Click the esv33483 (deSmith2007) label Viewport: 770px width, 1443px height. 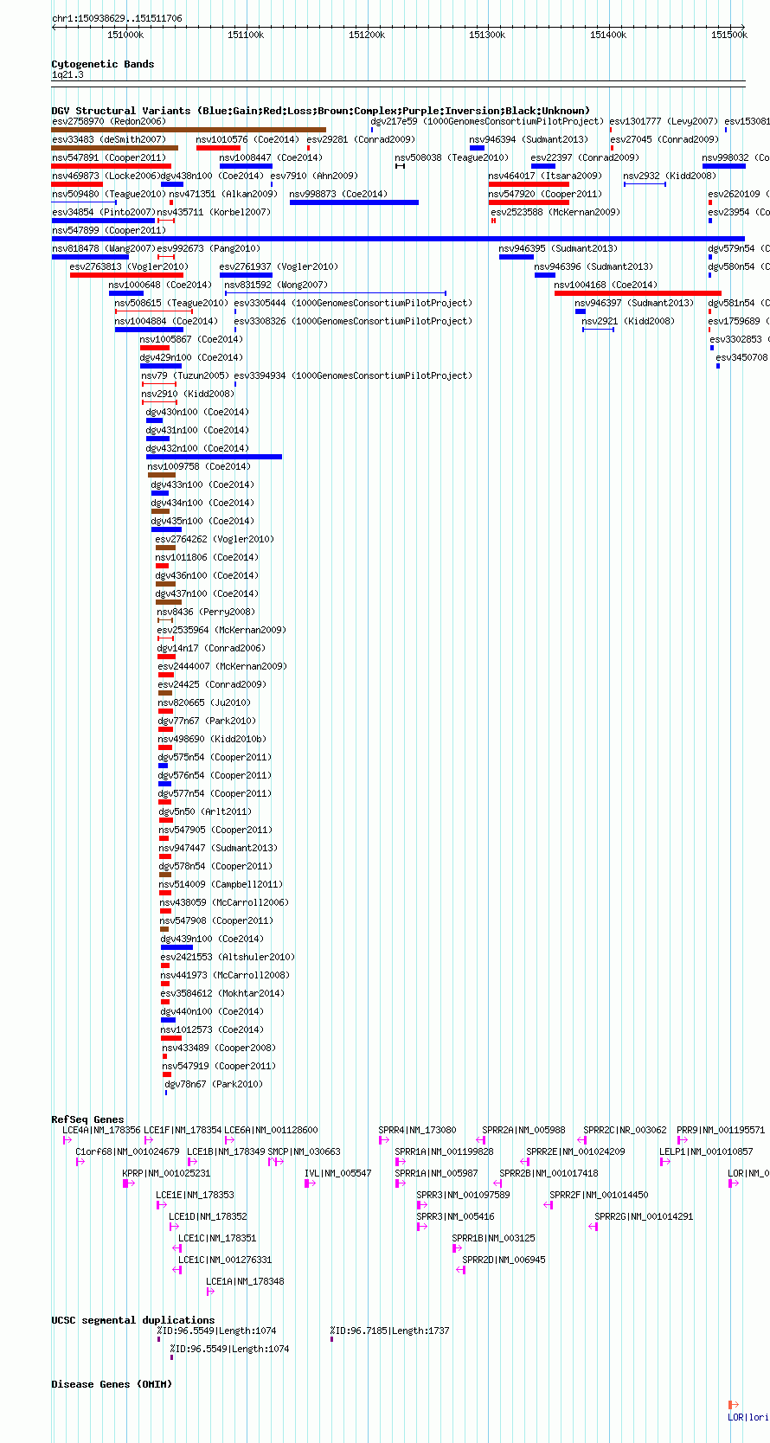click(x=109, y=139)
